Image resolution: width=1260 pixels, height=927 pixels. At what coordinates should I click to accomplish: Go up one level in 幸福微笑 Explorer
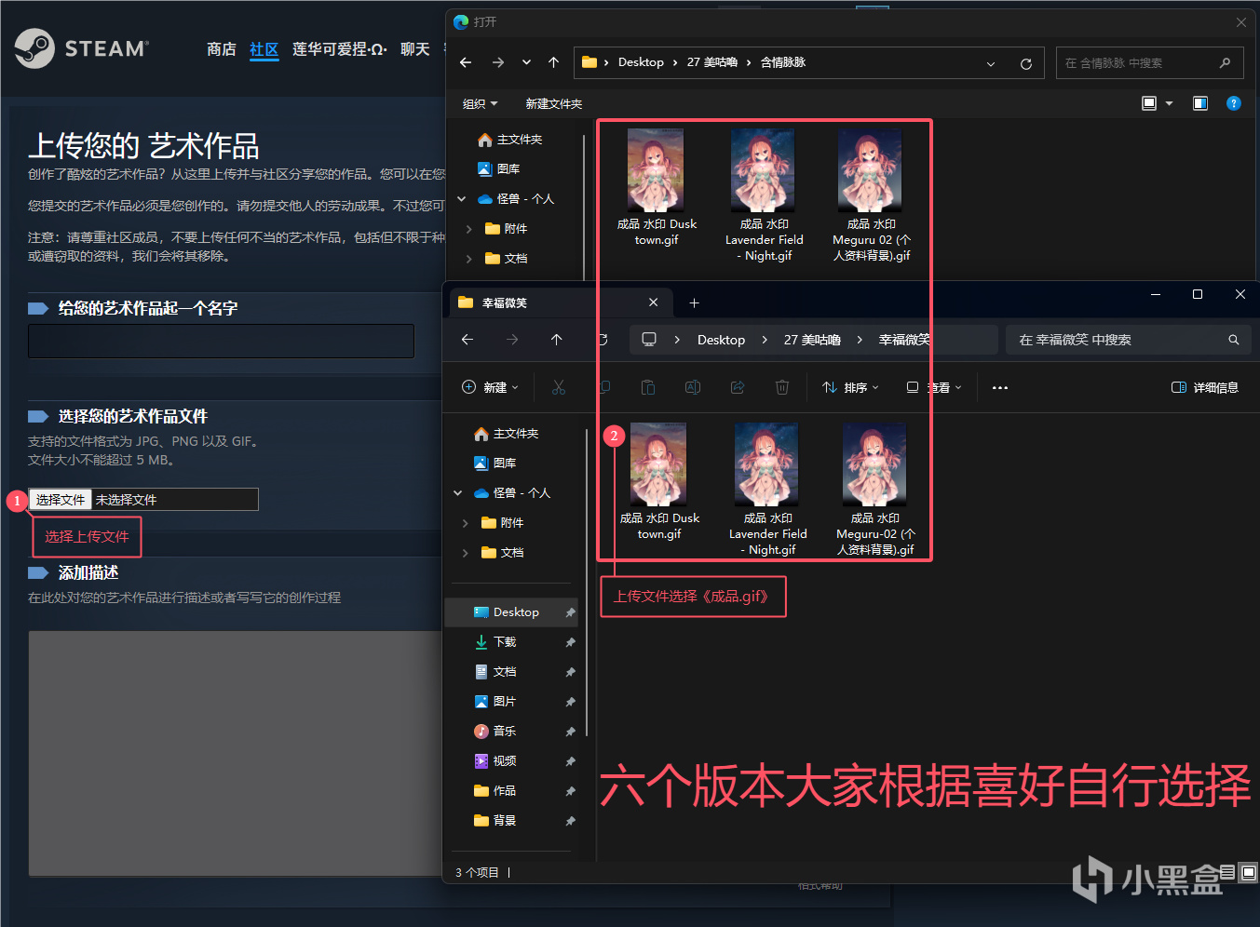coord(556,340)
